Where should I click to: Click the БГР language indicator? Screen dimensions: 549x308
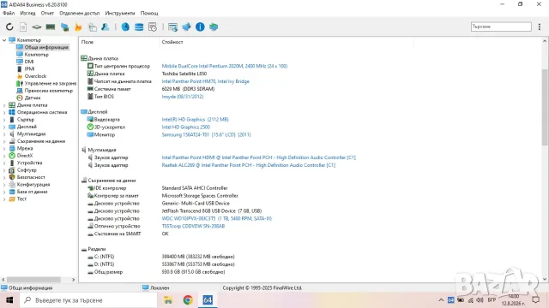[492, 300]
